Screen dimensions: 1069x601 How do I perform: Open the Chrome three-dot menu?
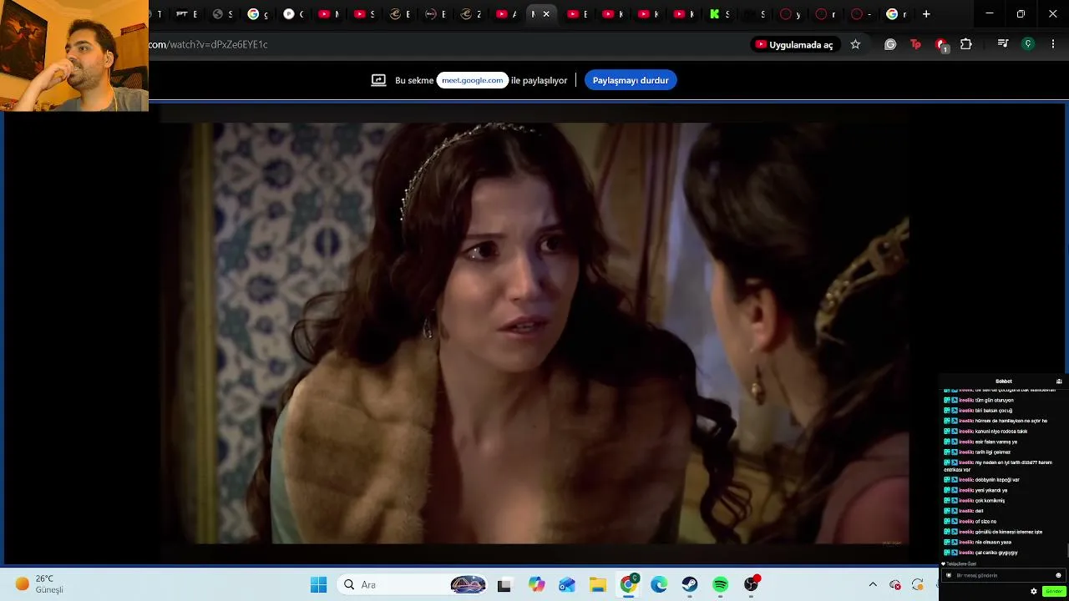(x=1053, y=44)
